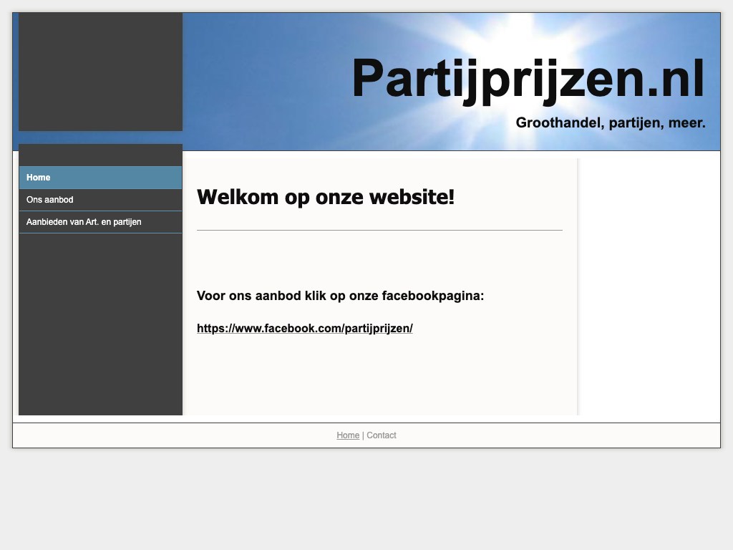Open the Home item in the sidebar menu
The image size is (733, 550).
tap(39, 178)
